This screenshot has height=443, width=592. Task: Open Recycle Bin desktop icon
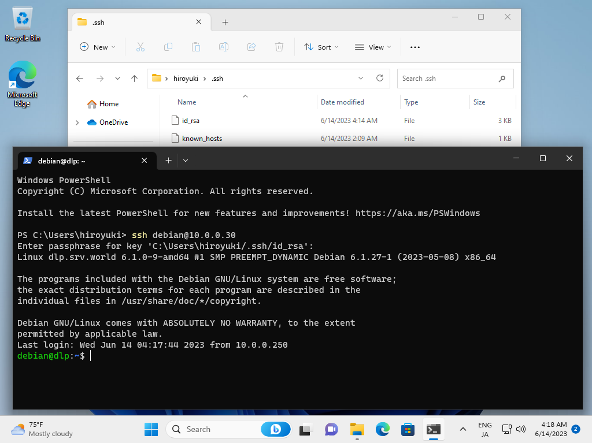click(23, 24)
